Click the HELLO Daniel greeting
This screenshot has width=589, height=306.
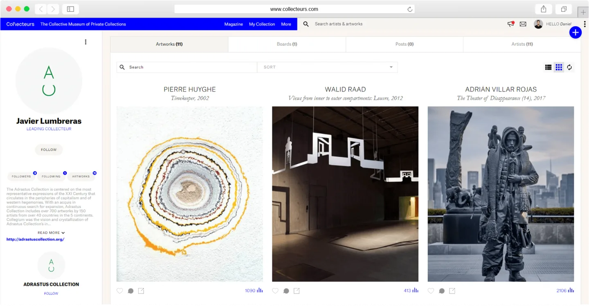click(x=559, y=24)
